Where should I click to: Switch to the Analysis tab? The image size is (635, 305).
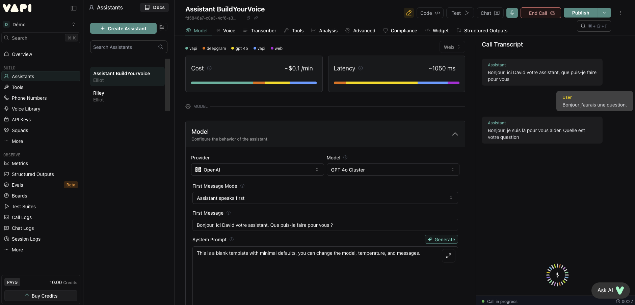click(324, 31)
